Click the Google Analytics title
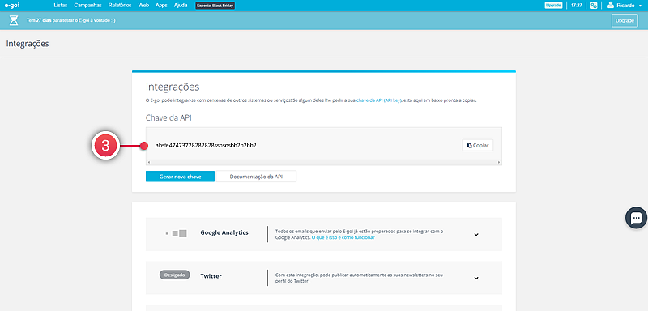648x311 pixels. click(x=224, y=232)
